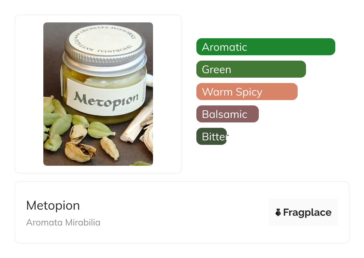This screenshot has width=364, height=258.
Task: Select the Green accord bar
Action: click(251, 69)
